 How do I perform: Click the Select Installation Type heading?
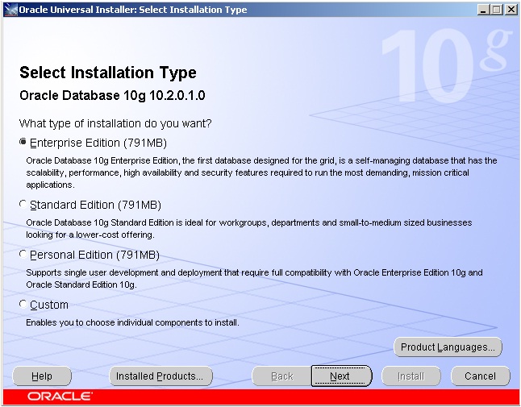point(107,73)
